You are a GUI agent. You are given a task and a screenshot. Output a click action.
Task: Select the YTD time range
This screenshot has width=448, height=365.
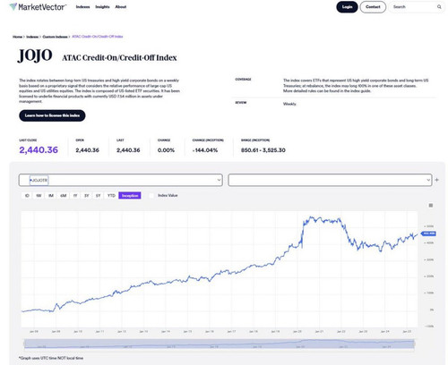point(111,196)
